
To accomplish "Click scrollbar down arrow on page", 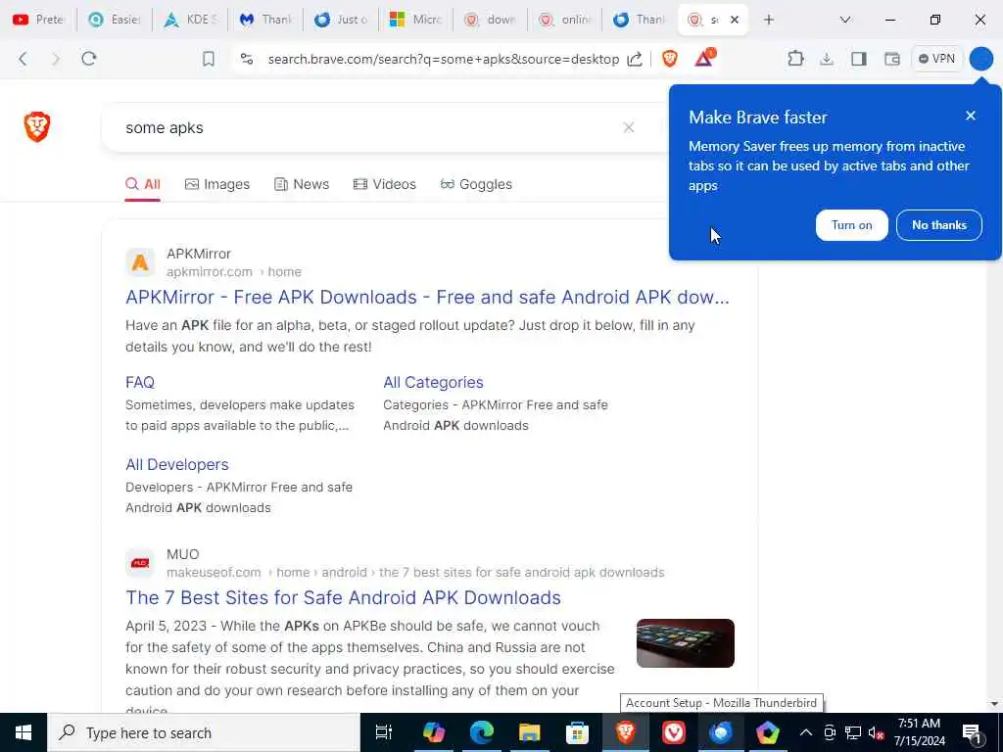I will click(x=994, y=704).
